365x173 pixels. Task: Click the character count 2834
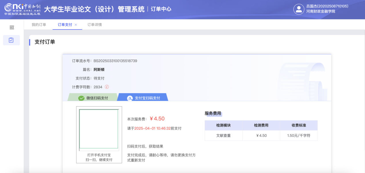[x=98, y=87]
